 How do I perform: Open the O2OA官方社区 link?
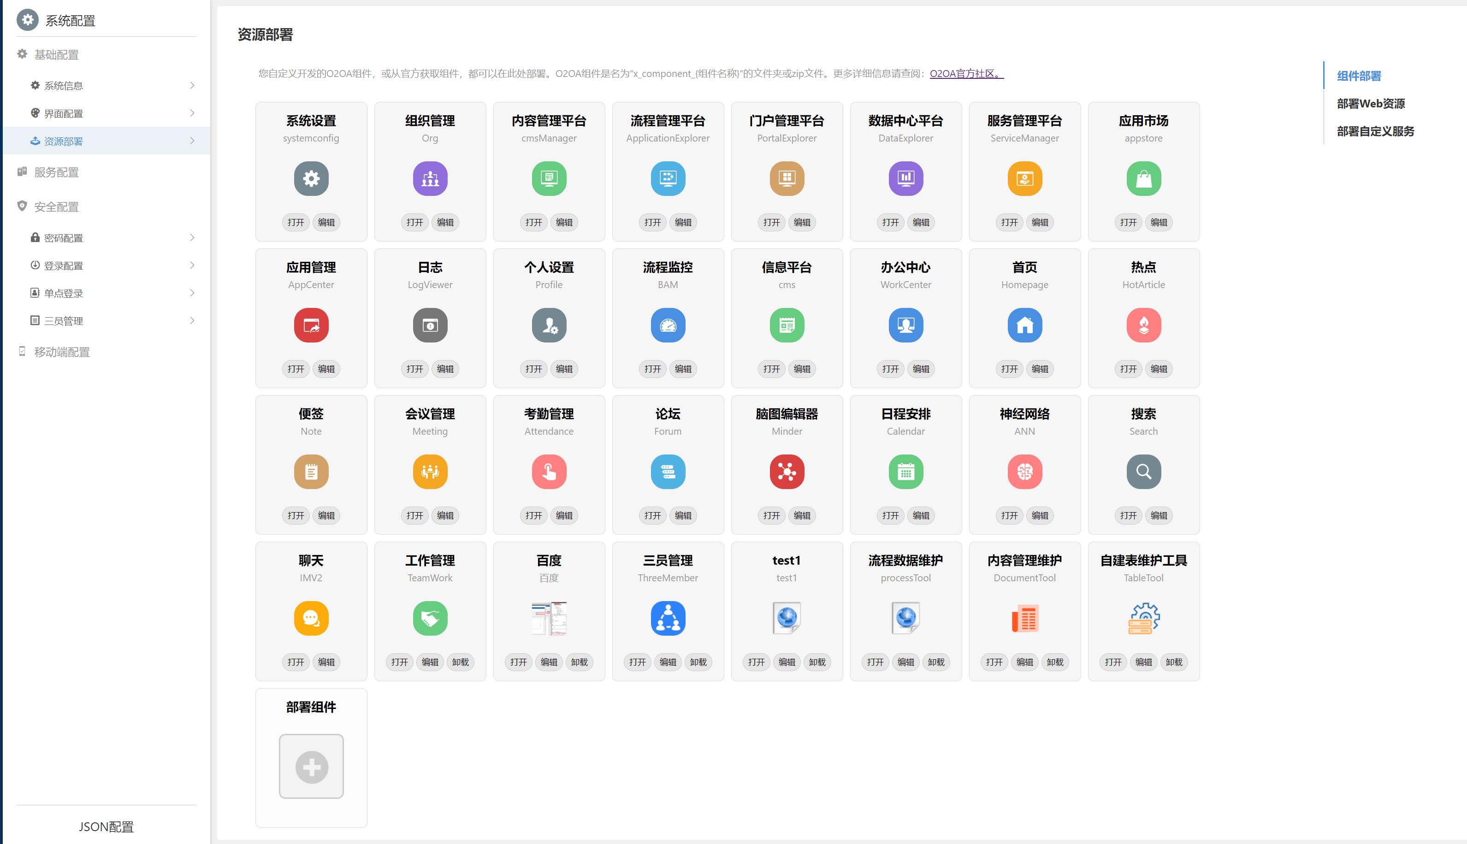[966, 74]
